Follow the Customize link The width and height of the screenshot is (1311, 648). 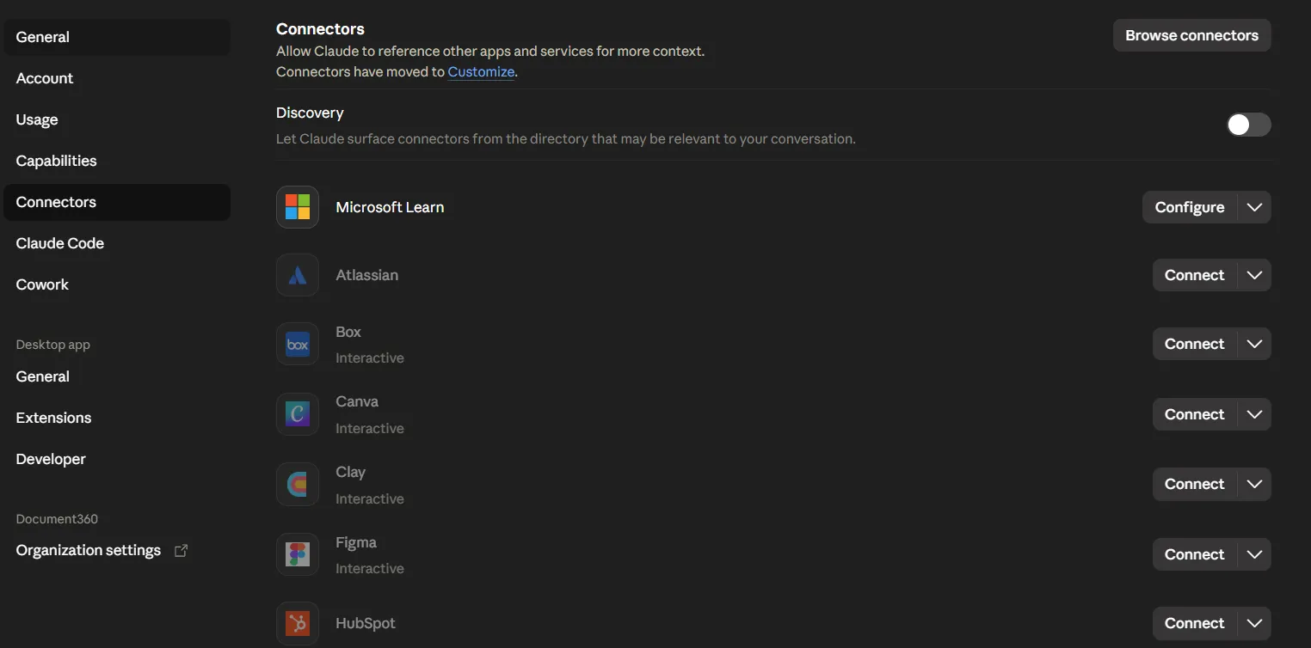coord(481,72)
